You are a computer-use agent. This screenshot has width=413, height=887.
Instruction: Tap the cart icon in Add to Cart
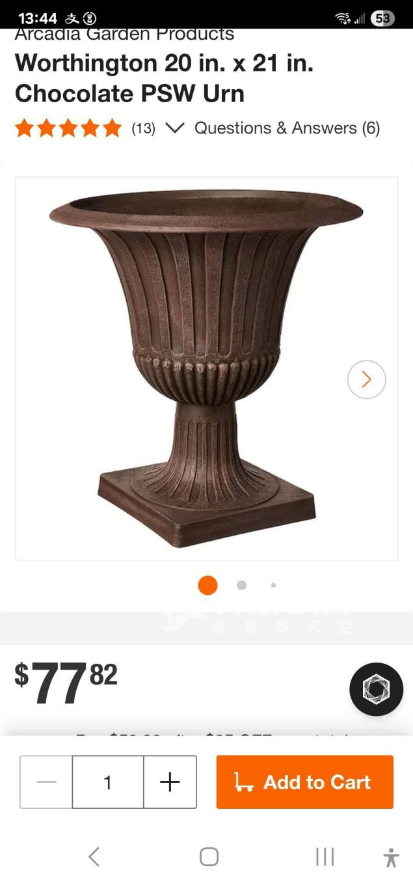click(244, 782)
